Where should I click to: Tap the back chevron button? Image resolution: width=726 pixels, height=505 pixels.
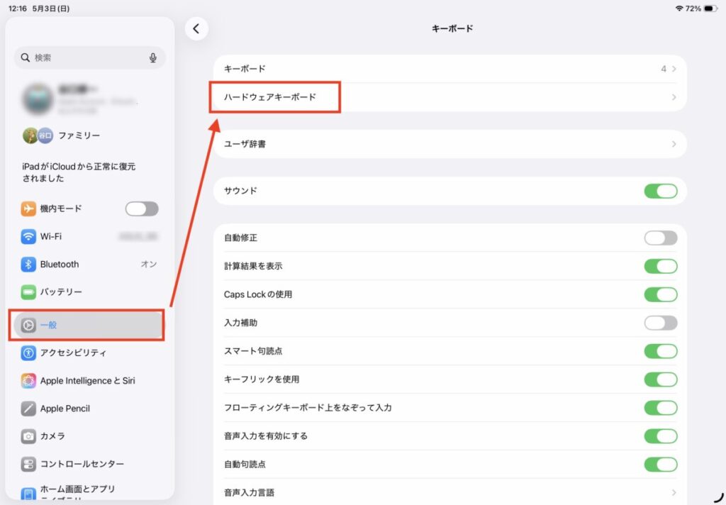tap(196, 28)
